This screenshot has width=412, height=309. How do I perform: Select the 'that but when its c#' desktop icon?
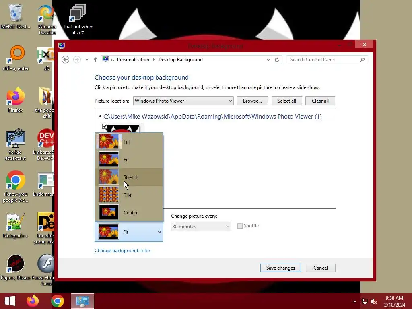pos(78,20)
